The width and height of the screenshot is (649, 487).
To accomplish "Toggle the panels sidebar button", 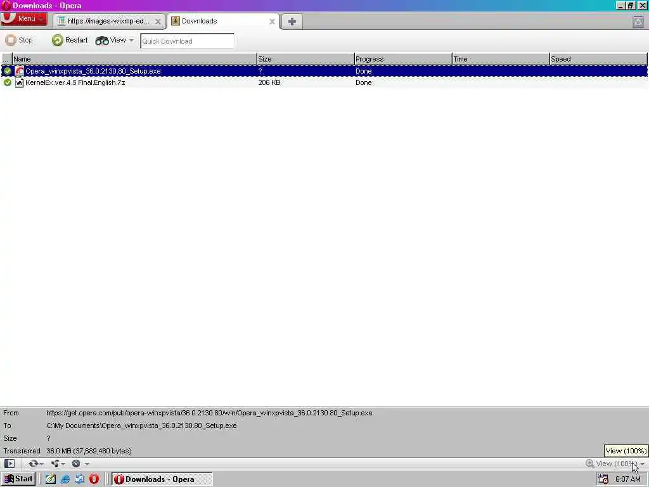I will pos(9,464).
